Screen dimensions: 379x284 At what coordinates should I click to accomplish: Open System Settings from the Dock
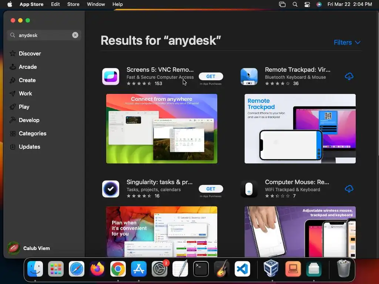(160, 269)
